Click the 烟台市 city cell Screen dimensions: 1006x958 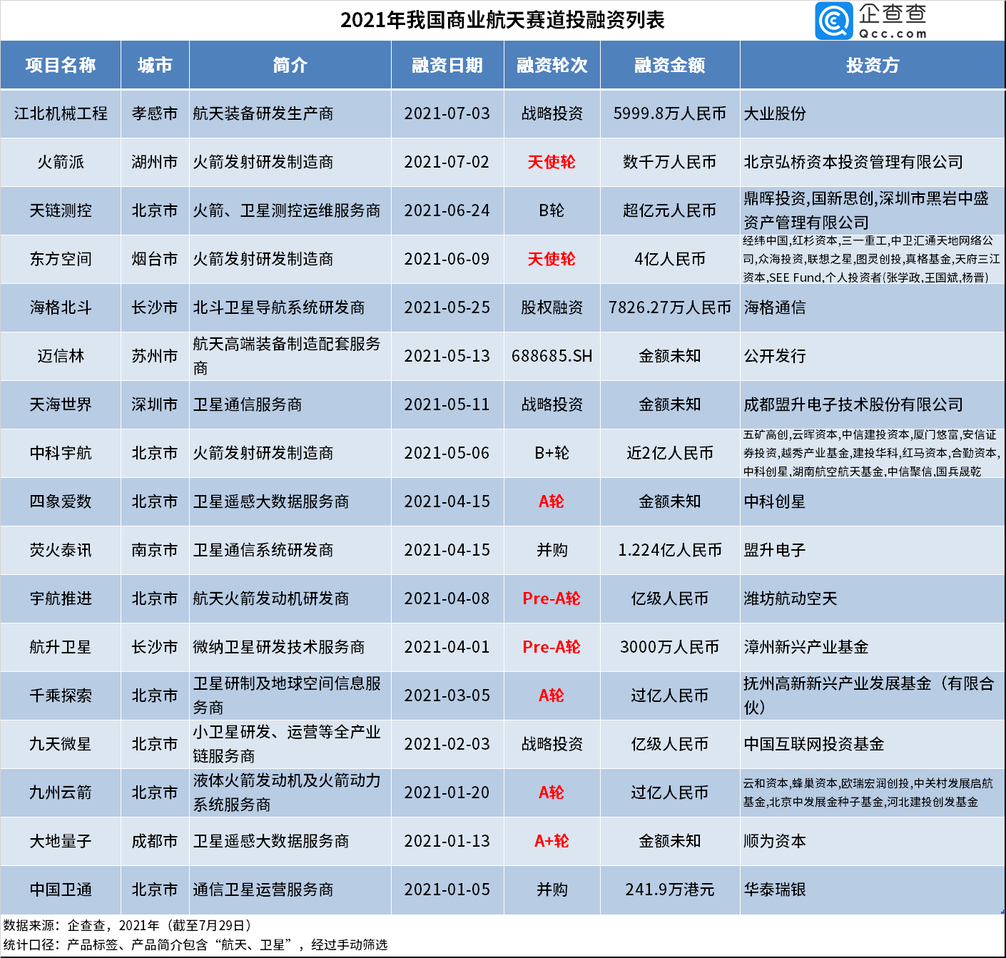click(155, 259)
